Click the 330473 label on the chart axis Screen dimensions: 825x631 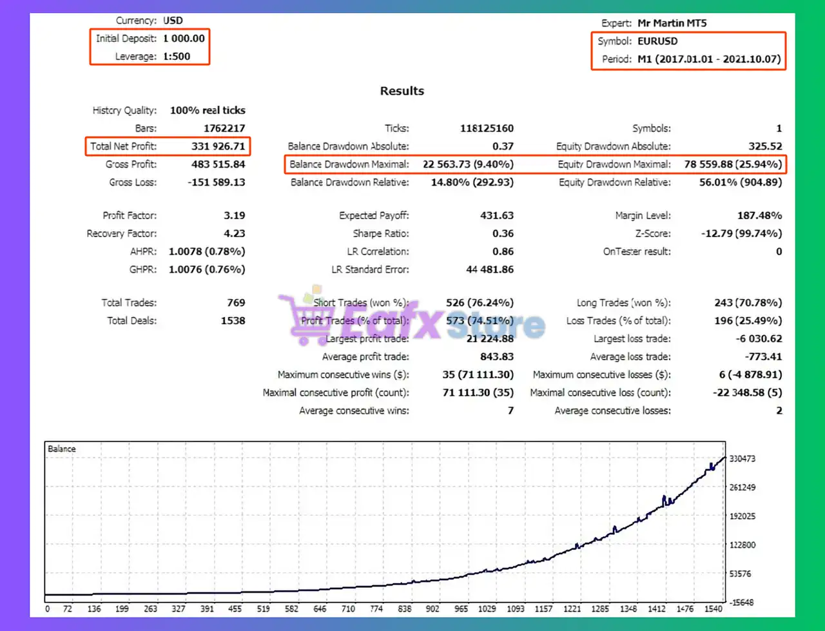click(x=742, y=459)
